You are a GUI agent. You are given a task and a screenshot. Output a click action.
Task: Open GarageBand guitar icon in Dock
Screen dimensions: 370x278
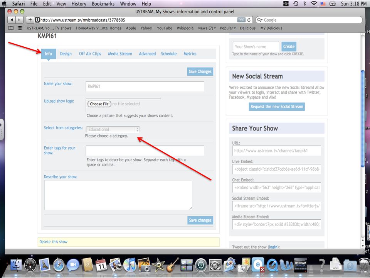[173, 265]
